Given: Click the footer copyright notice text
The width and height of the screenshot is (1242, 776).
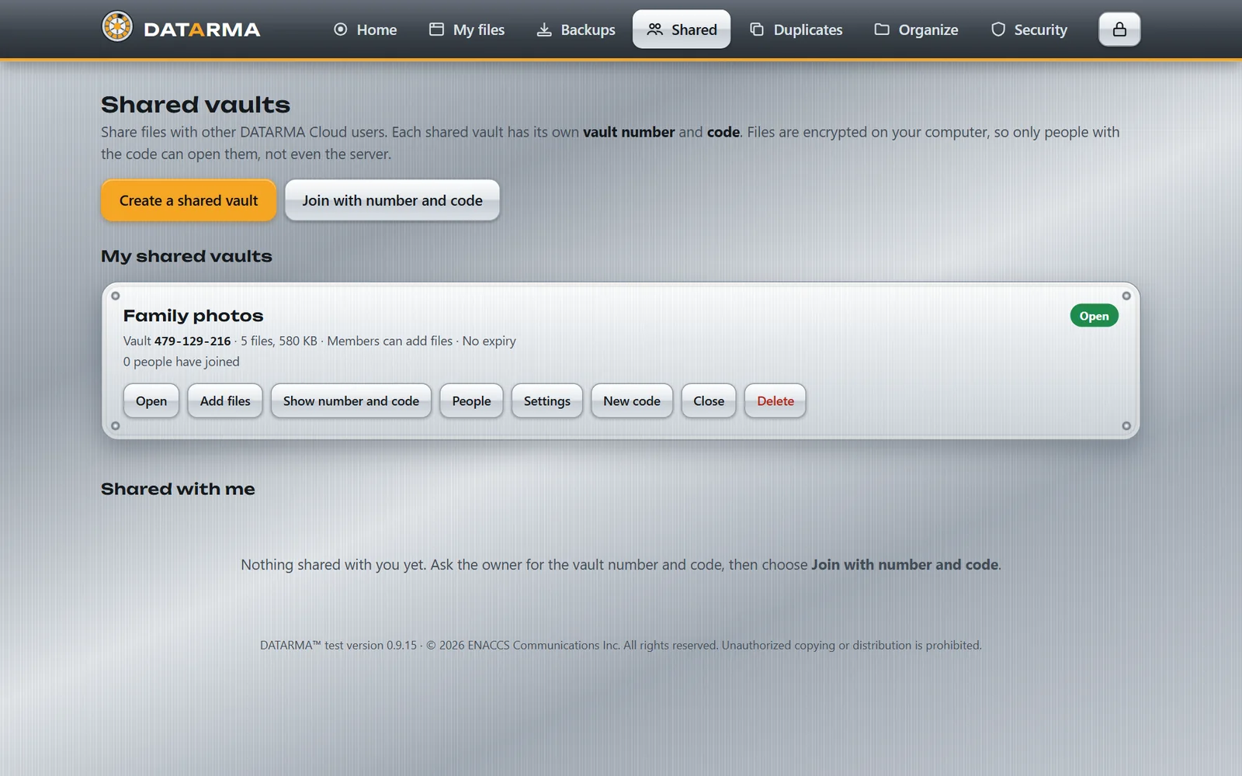Looking at the screenshot, I should coord(621,645).
